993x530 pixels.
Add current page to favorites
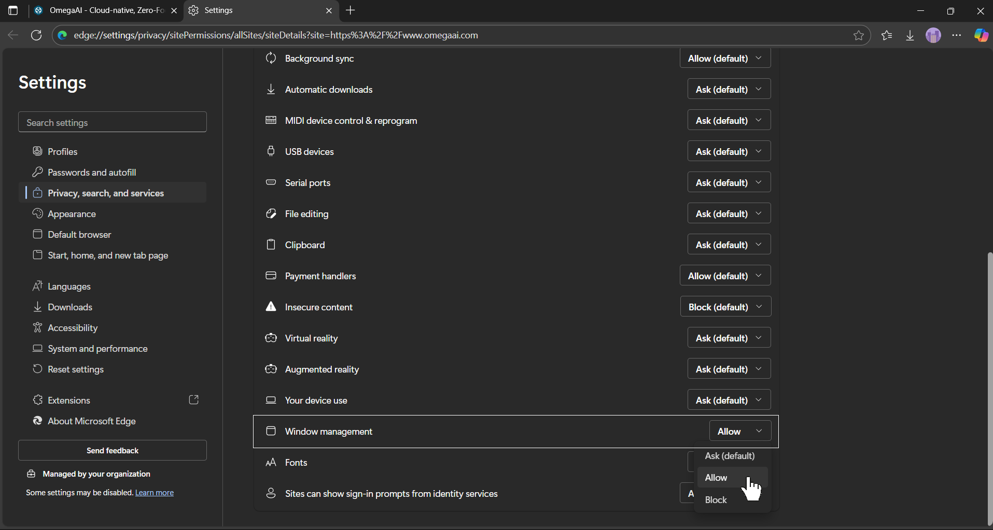coord(859,35)
